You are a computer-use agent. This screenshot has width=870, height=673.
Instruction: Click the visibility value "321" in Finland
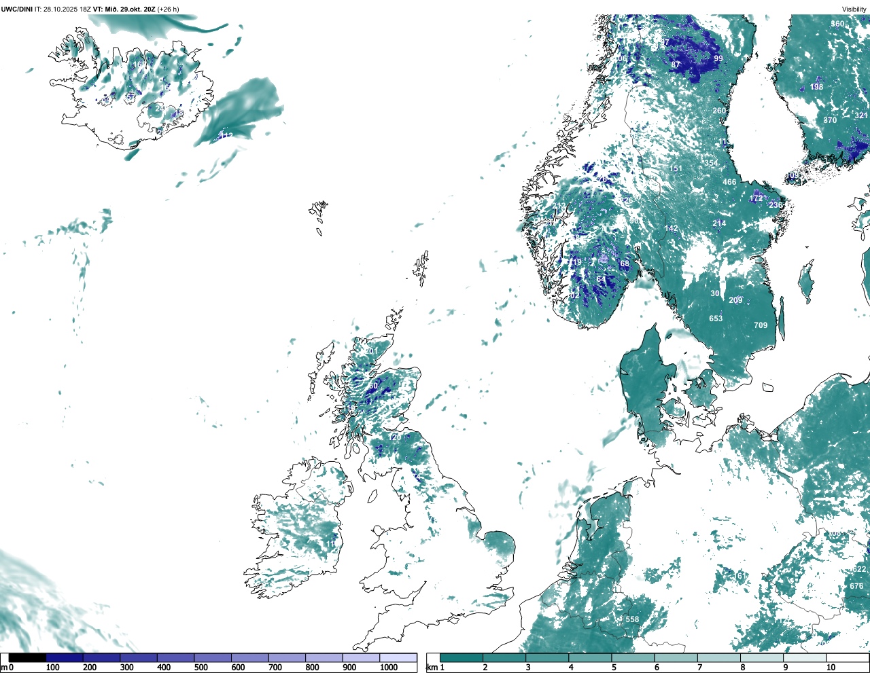point(861,115)
